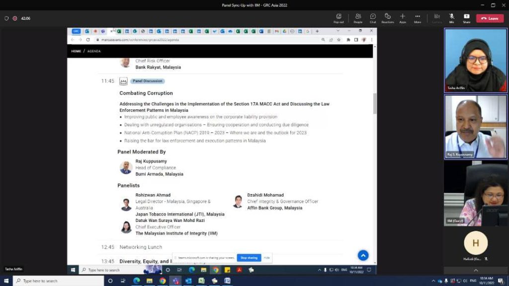509x286 pixels.
Task: Open the More actions menu
Action: [x=418, y=18]
